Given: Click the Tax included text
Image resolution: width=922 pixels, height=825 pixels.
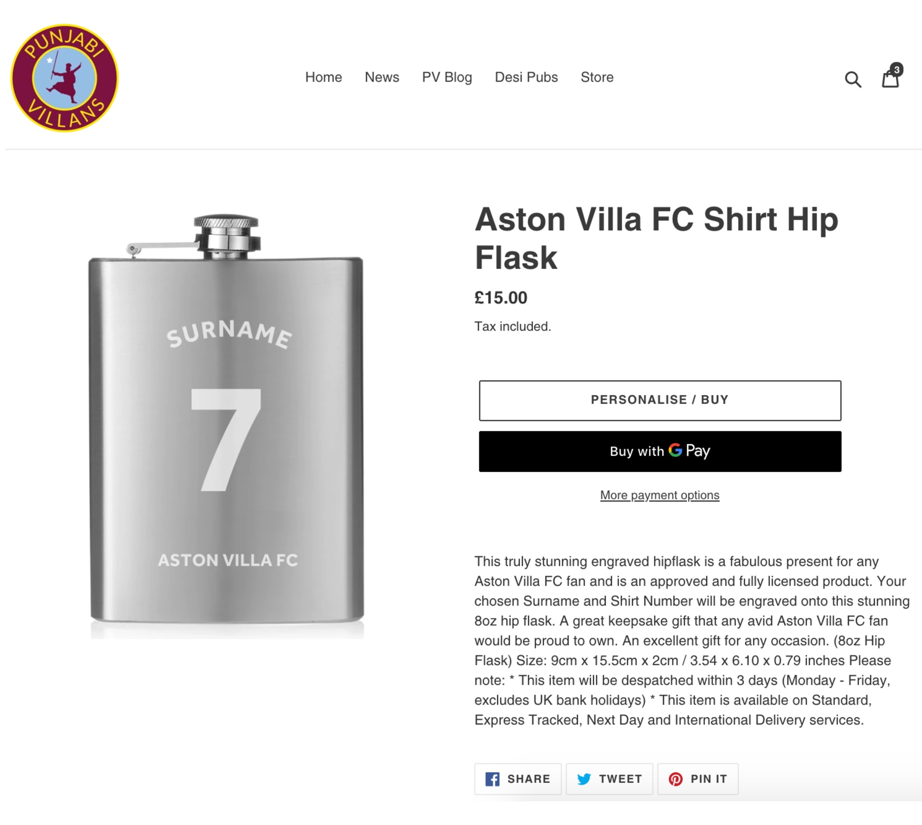Looking at the screenshot, I should click(513, 326).
